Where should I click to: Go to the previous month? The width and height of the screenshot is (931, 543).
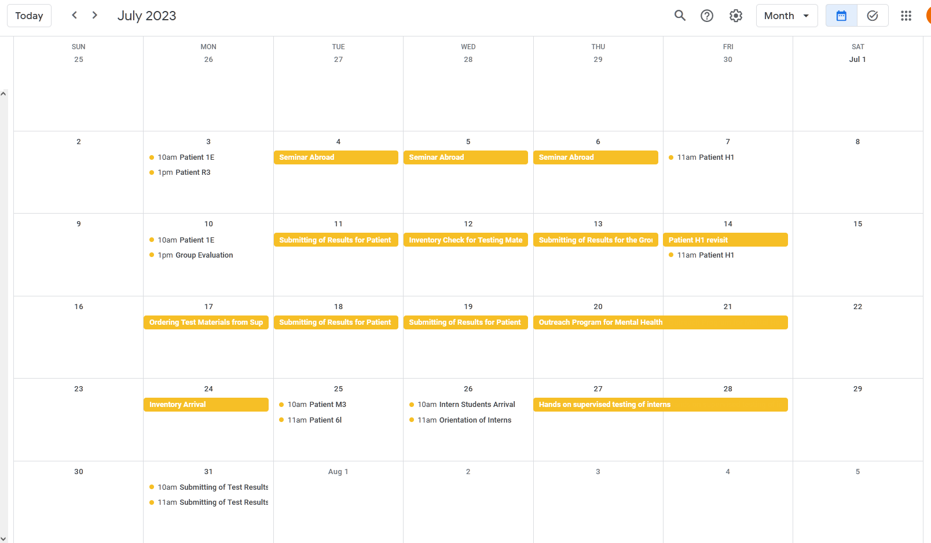(74, 15)
